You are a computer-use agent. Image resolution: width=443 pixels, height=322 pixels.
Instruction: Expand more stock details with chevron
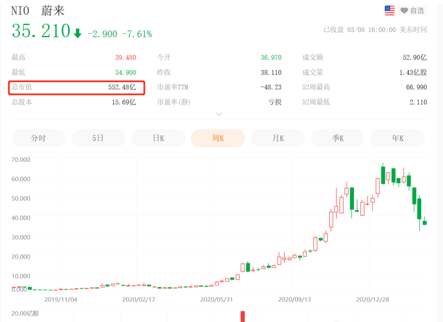(219, 114)
